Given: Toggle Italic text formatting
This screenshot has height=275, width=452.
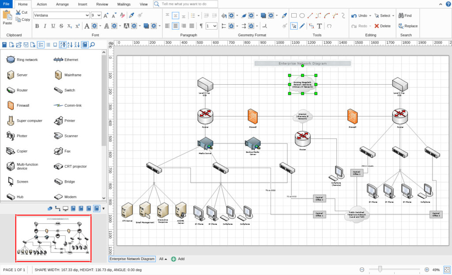Looking at the screenshot, I should coord(45,26).
